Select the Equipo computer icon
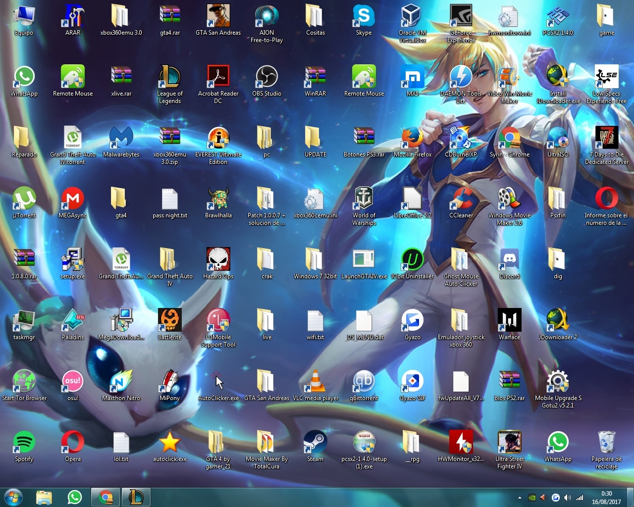The image size is (634, 507). 24,15
